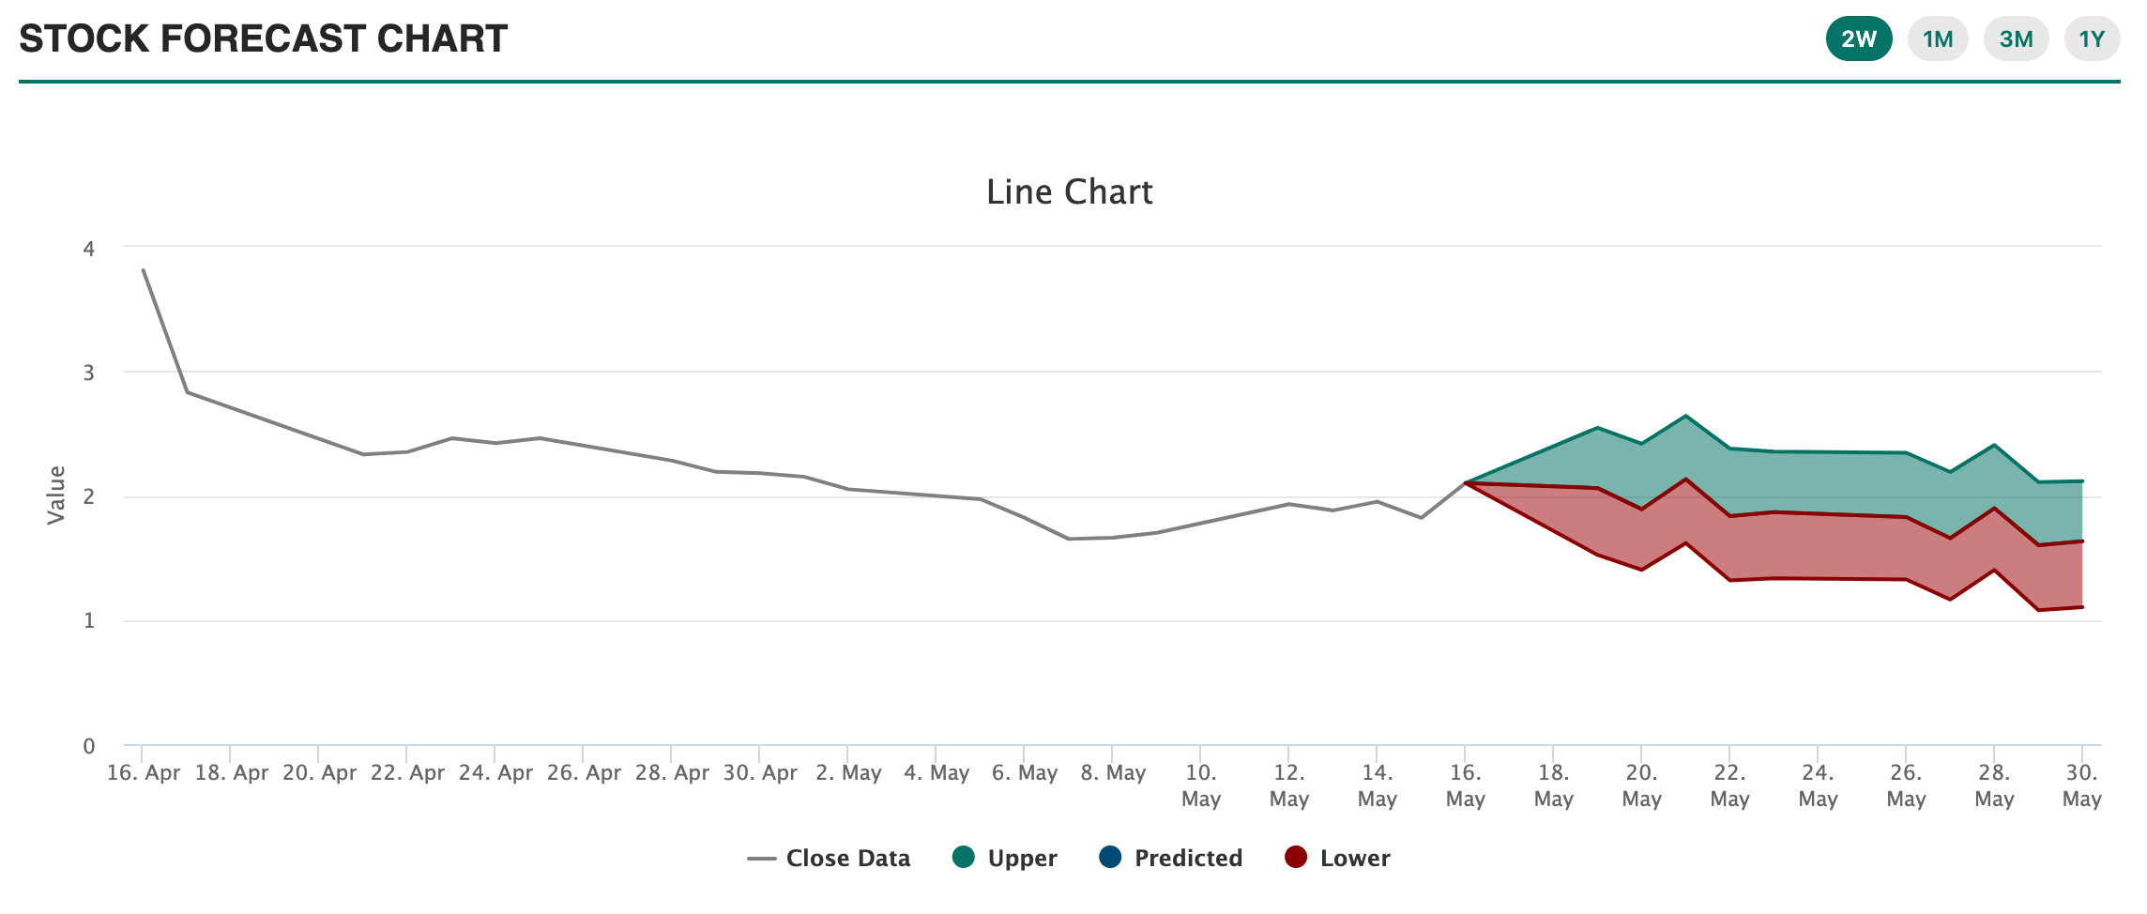The width and height of the screenshot is (2147, 914).
Task: Choose the 1Y time range
Action: (2092, 39)
